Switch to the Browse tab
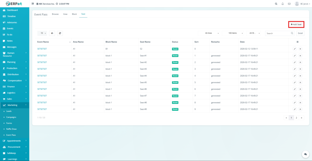The image size is (312, 161). click(55, 14)
